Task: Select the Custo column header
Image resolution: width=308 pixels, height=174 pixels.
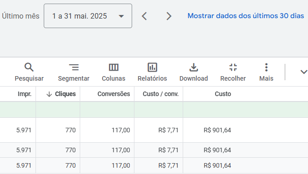Action: point(223,94)
